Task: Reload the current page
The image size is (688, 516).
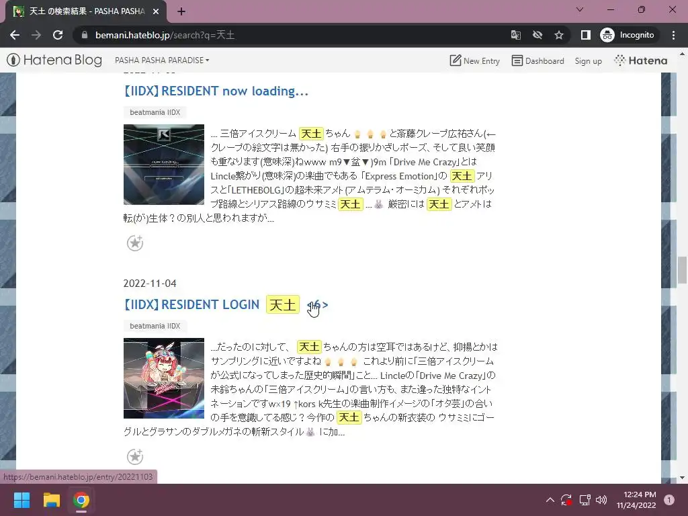Action: click(x=58, y=35)
